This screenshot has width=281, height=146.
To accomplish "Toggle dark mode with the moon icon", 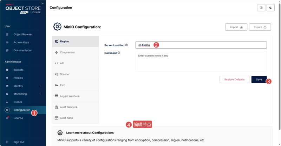I will point(270,8).
